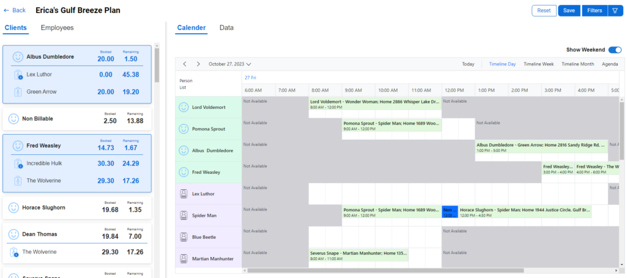627x278 pixels.
Task: Click the filter funnel icon
Action: [615, 11]
